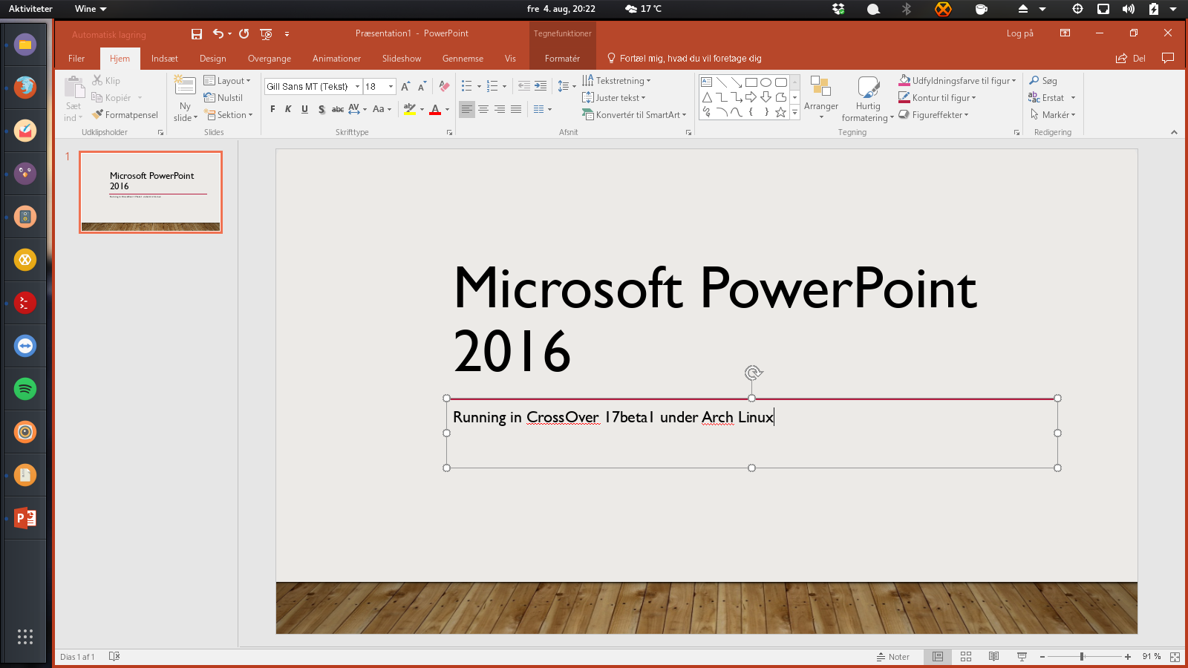Open the numbered list button

coord(492,87)
